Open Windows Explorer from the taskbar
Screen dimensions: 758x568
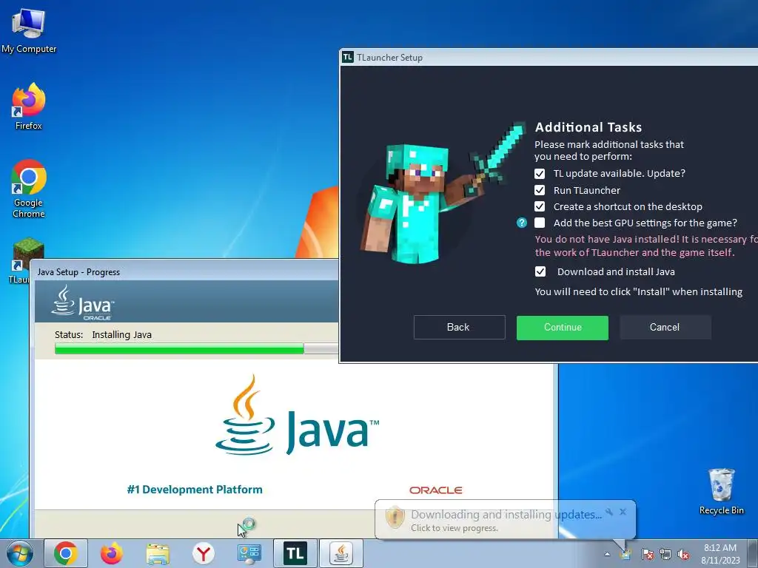pos(158,553)
